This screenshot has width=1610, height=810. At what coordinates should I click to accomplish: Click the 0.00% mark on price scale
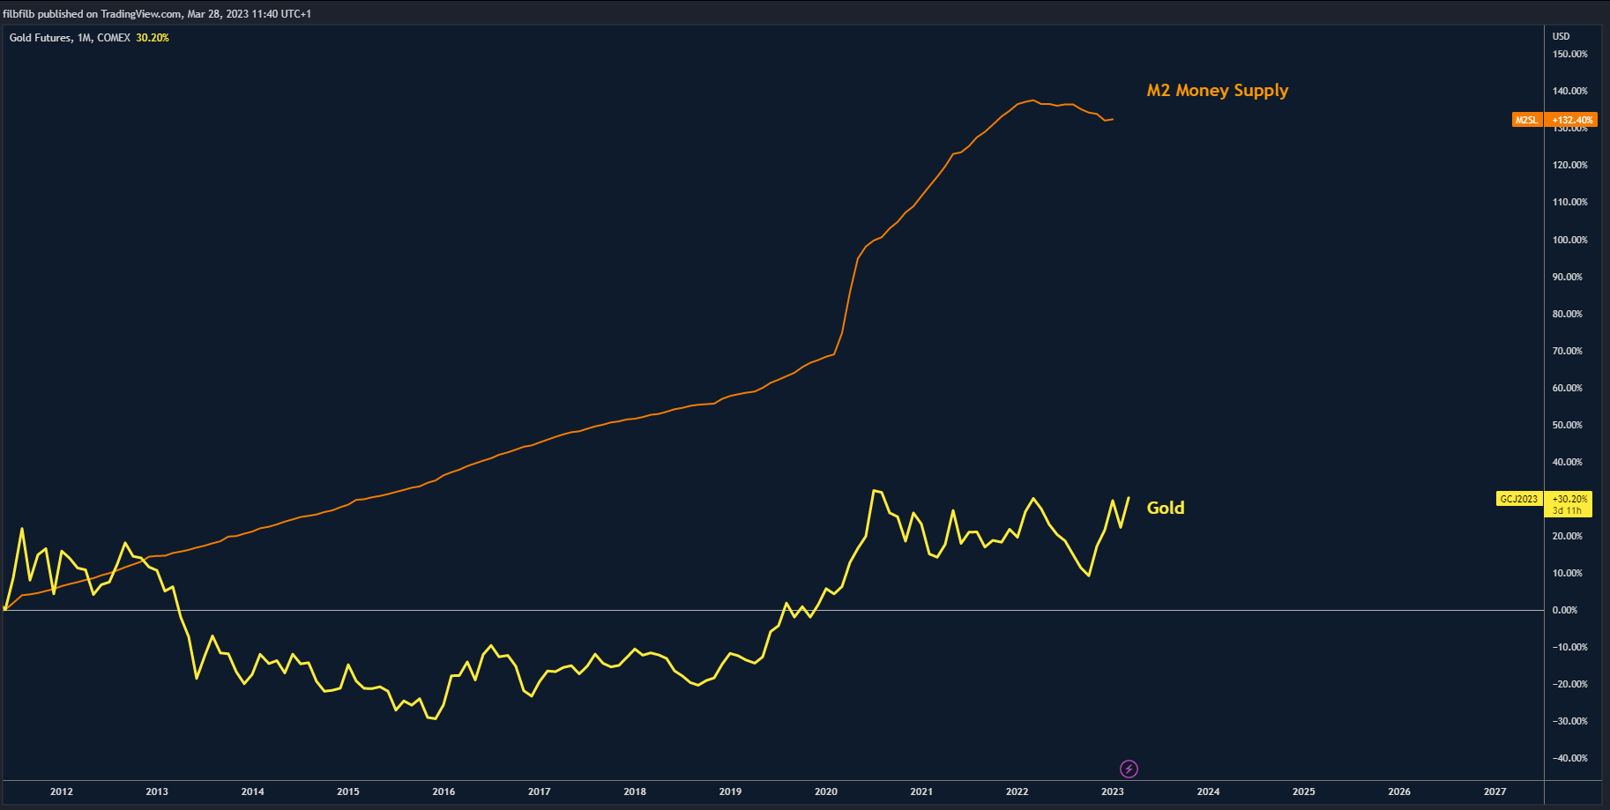pyautogui.click(x=1565, y=610)
